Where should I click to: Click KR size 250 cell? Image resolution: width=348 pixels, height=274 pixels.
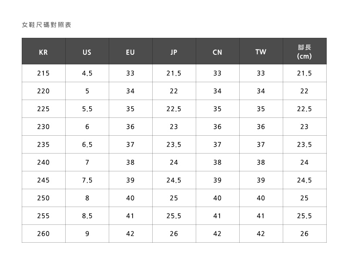pyautogui.click(x=43, y=198)
